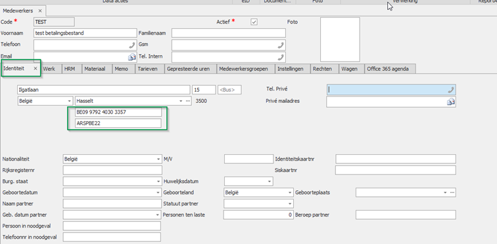Screen dimensions: 497x244
Task: Expand the country dropdown showing België in address
Action: click(x=70, y=101)
